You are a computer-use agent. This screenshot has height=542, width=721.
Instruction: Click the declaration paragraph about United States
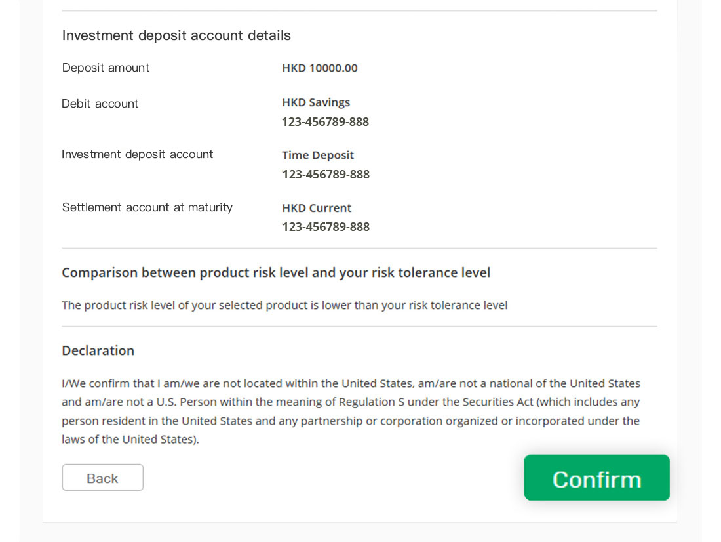point(351,411)
